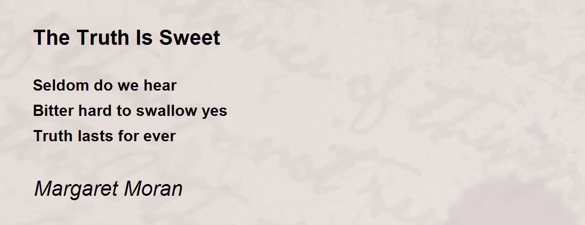Click the line 'Bitter hard to swallow yes'
Image resolution: width=585 pixels, height=225 pixels.
click(130, 111)
